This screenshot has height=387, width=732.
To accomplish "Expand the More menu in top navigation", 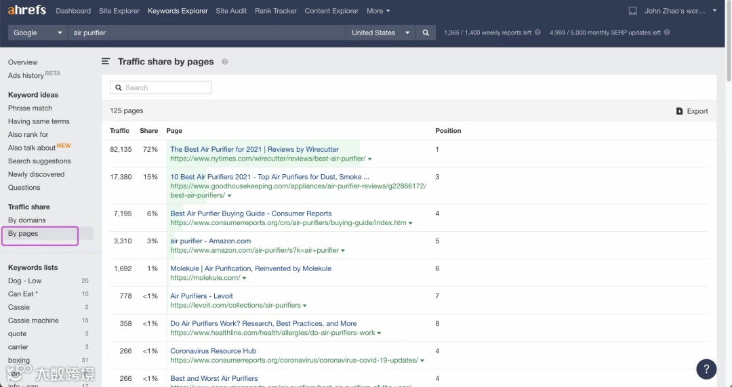I will pyautogui.click(x=378, y=11).
